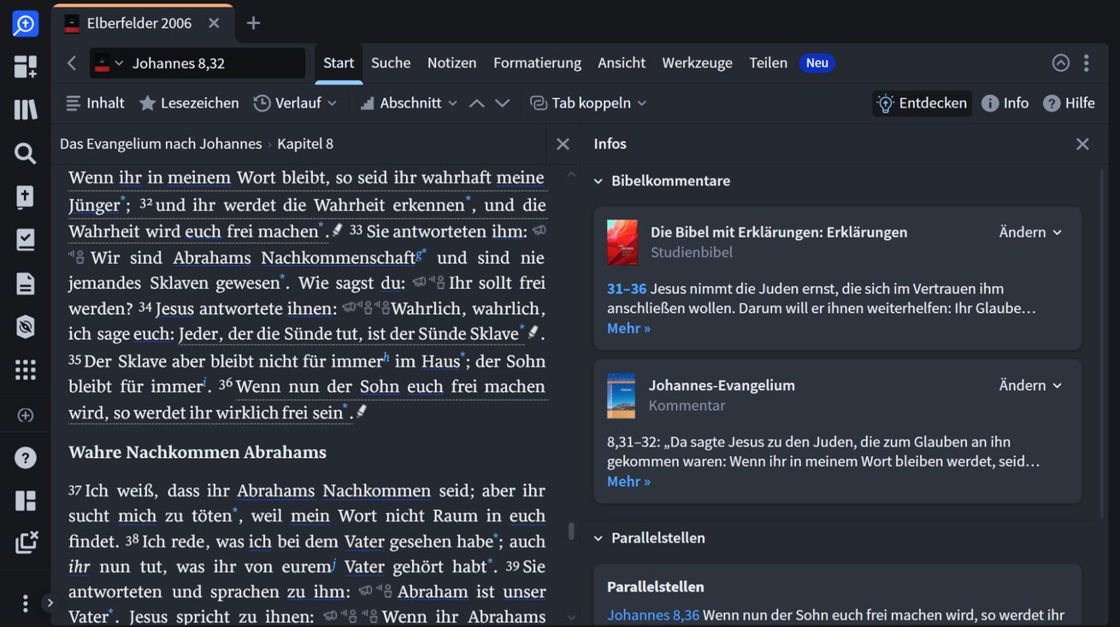Open Ändern dropdown for Johannes-Evangelium

1030,385
